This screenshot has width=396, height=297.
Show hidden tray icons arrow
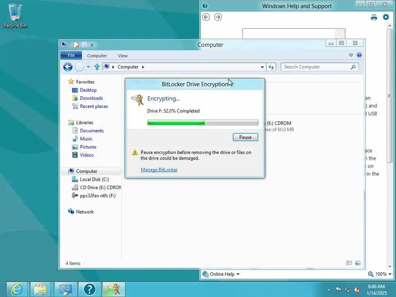pyautogui.click(x=329, y=289)
